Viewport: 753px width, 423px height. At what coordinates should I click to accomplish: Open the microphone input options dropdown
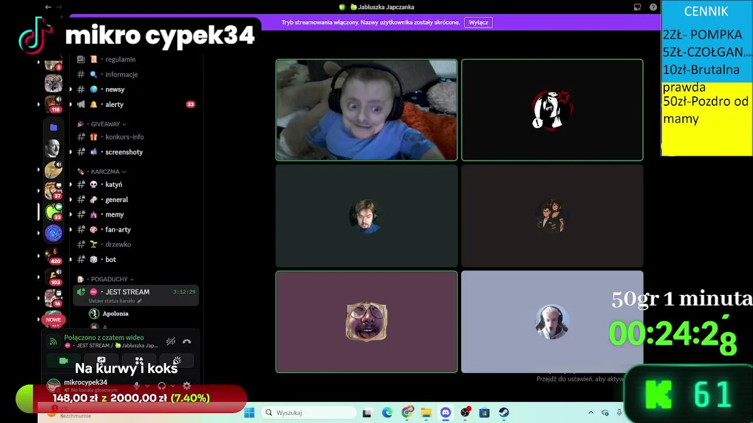point(147,386)
